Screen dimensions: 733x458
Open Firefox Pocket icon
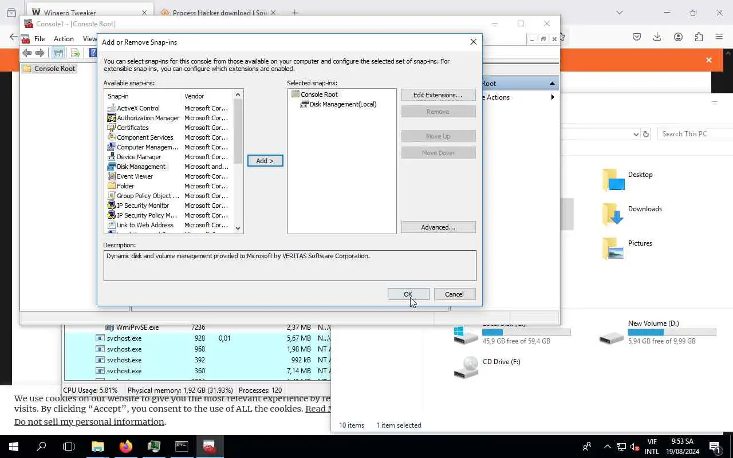(x=637, y=37)
